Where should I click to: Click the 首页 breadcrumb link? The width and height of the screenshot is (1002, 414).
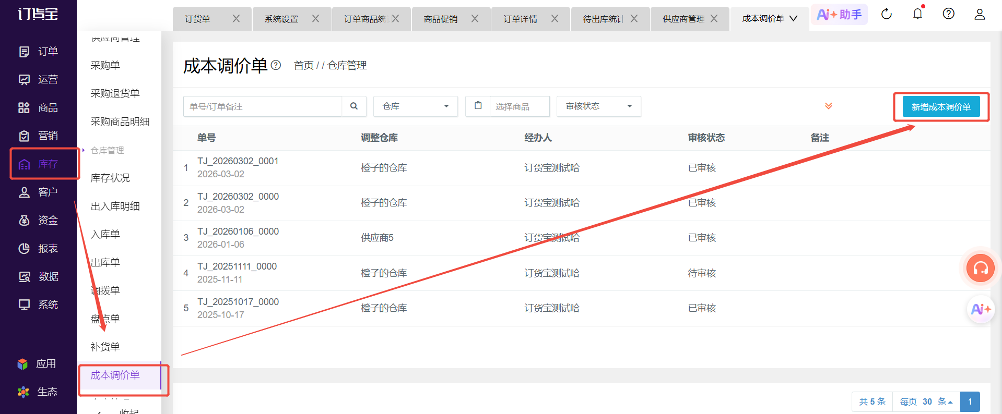coord(304,65)
